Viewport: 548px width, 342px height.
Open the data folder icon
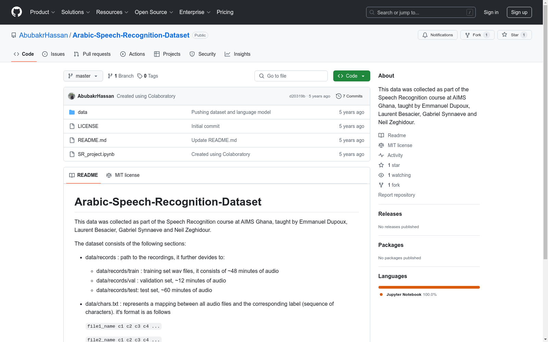pyautogui.click(x=72, y=112)
